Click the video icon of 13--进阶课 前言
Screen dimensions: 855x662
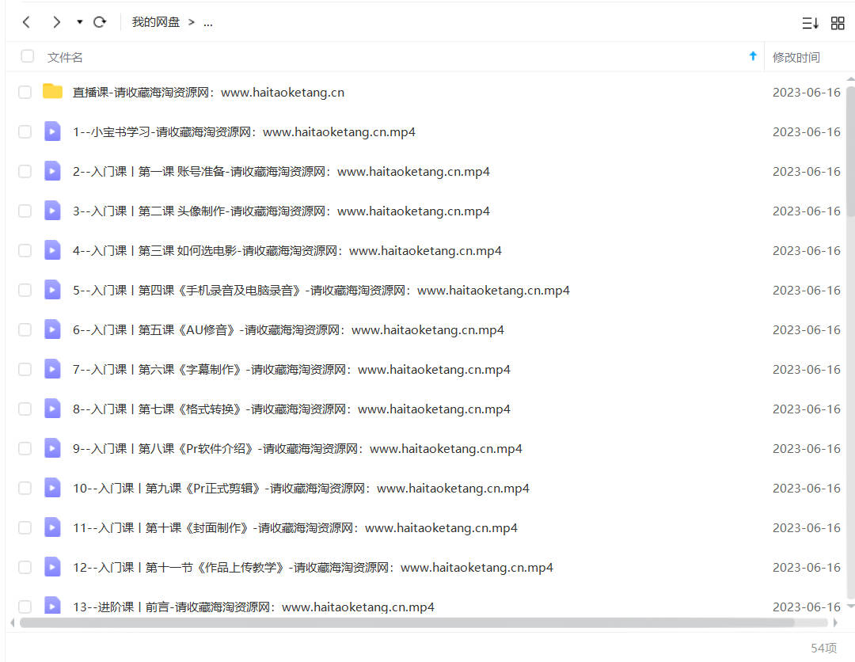click(x=52, y=605)
